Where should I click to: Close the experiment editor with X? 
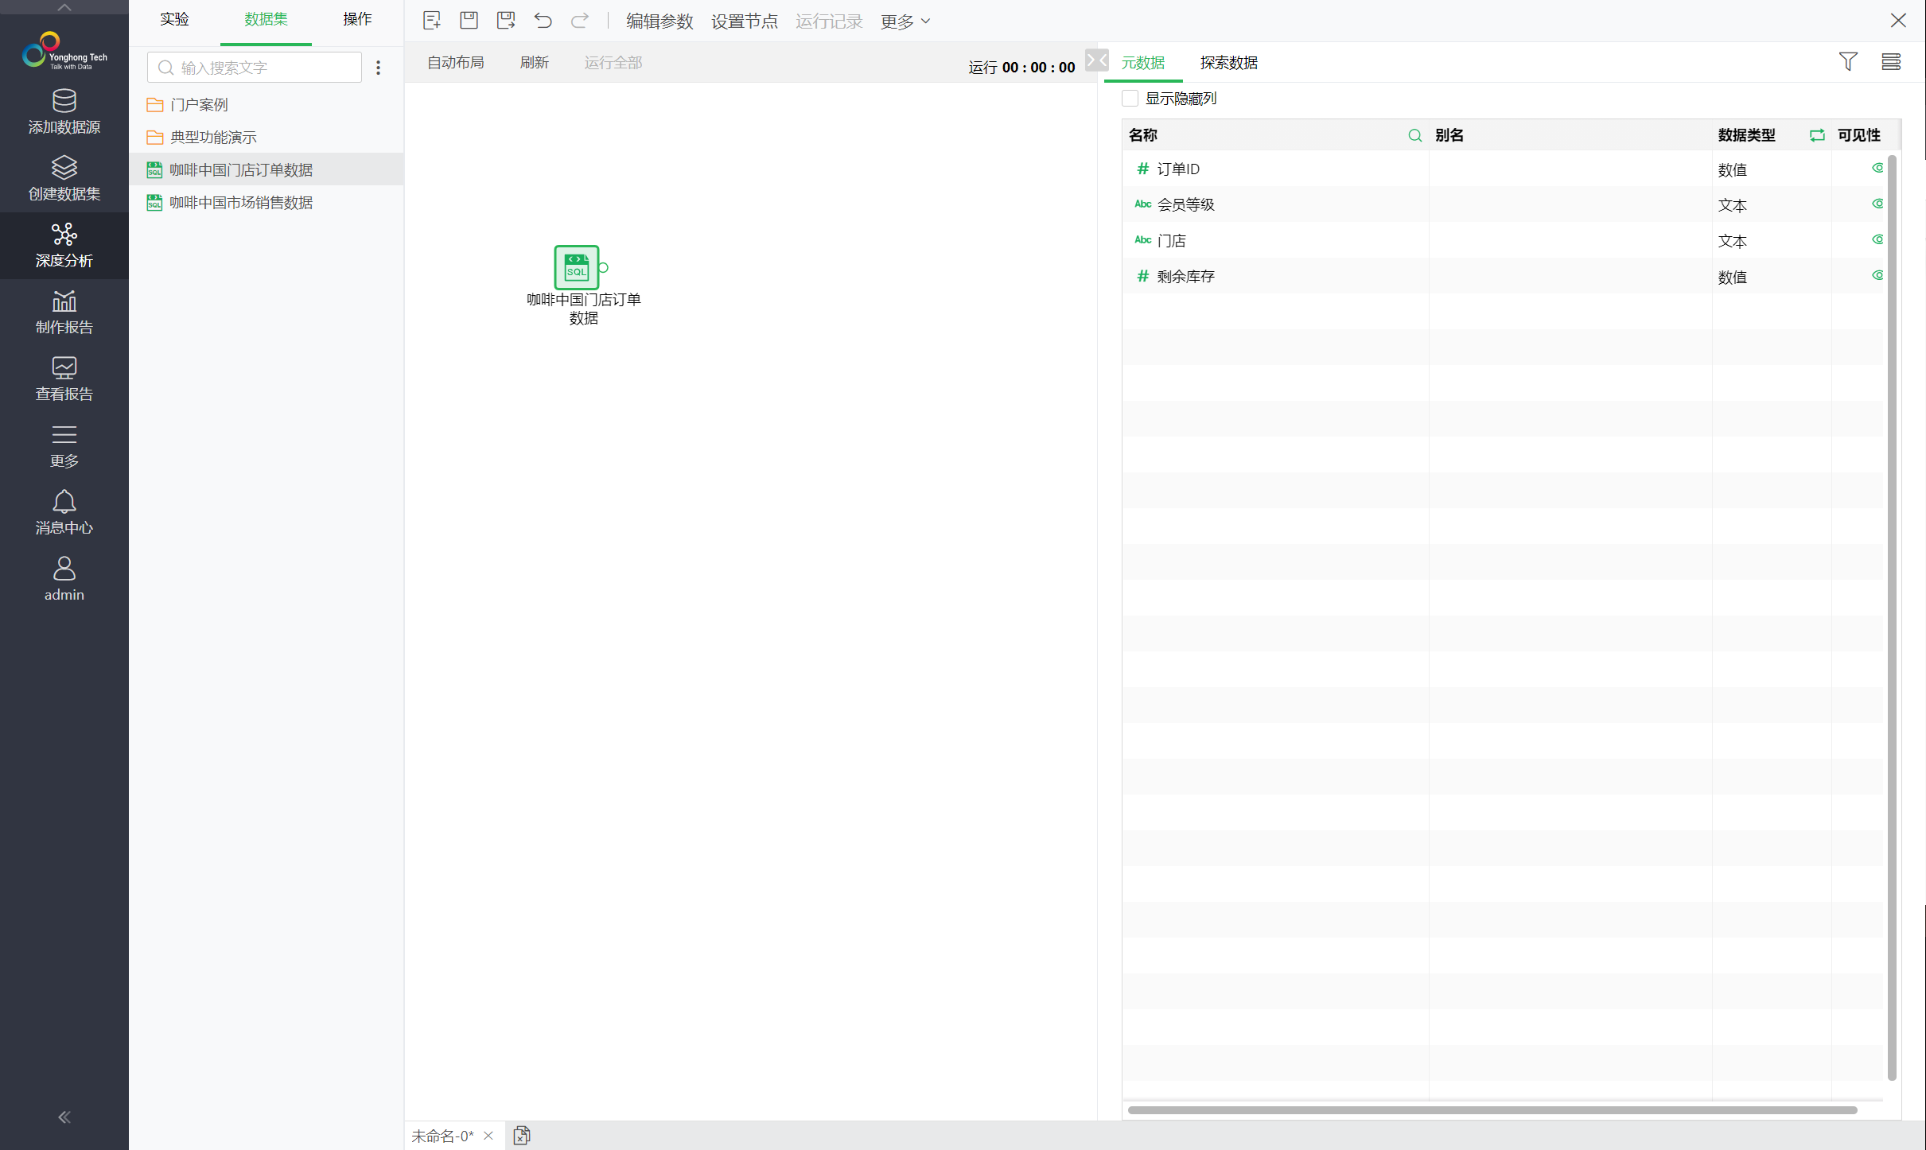1898,21
